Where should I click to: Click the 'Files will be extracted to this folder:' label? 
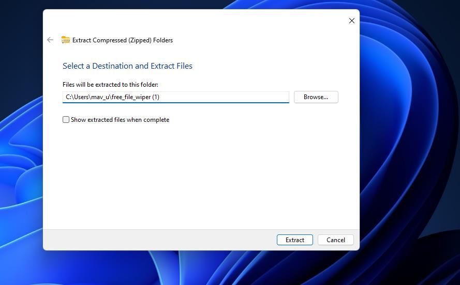pos(110,85)
